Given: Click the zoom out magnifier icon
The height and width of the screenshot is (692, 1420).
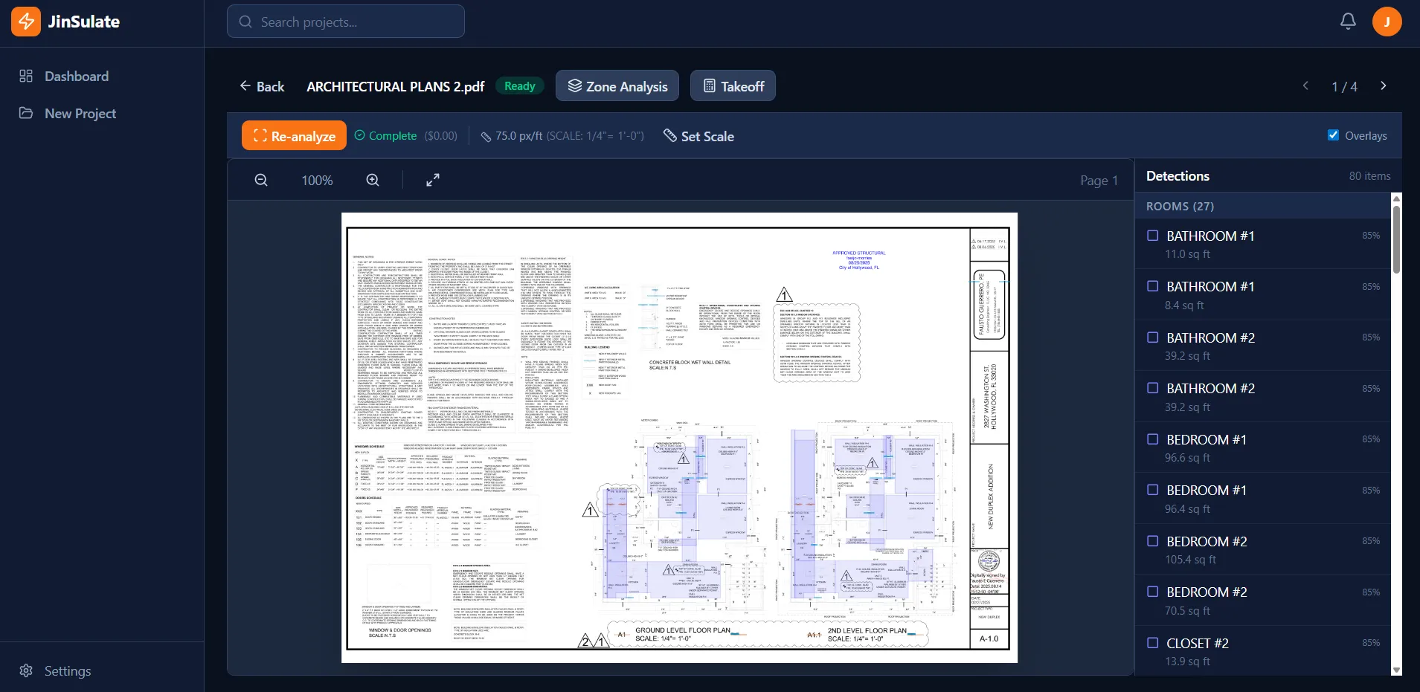Looking at the screenshot, I should tap(261, 180).
